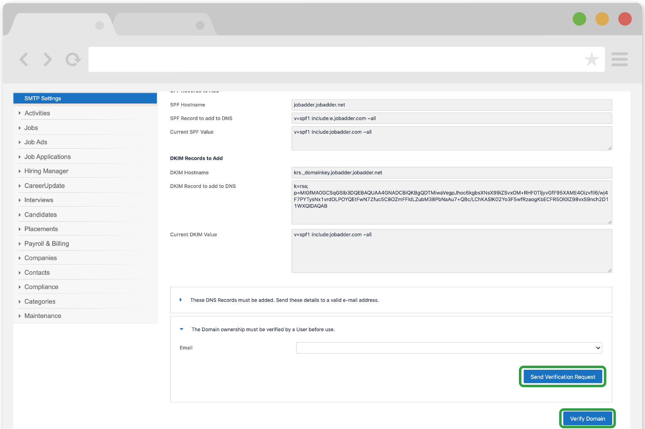The image size is (645, 429).
Task: Expand the Payroll & Billing section
Action: [x=47, y=243]
